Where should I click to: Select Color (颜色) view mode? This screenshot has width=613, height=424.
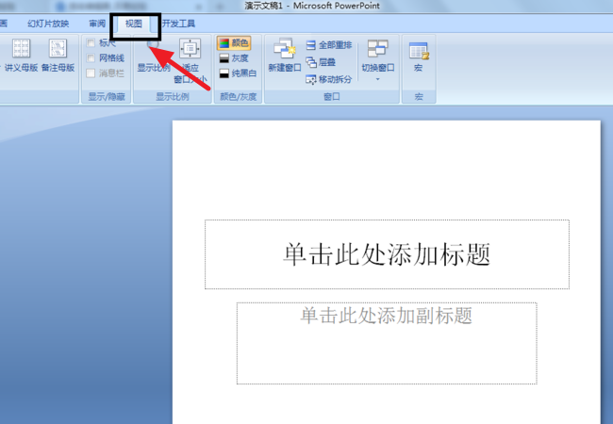pos(234,43)
